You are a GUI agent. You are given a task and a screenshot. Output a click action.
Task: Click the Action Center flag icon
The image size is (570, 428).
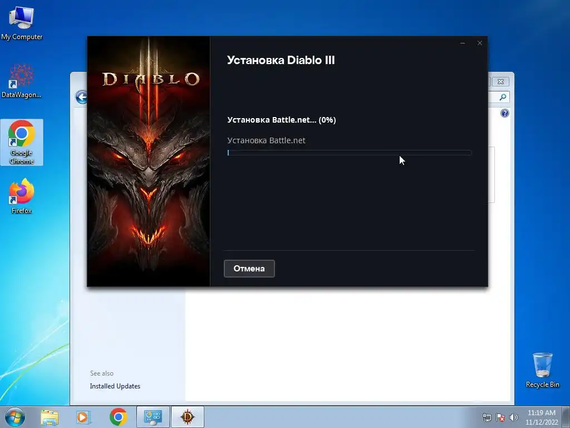[500, 417]
